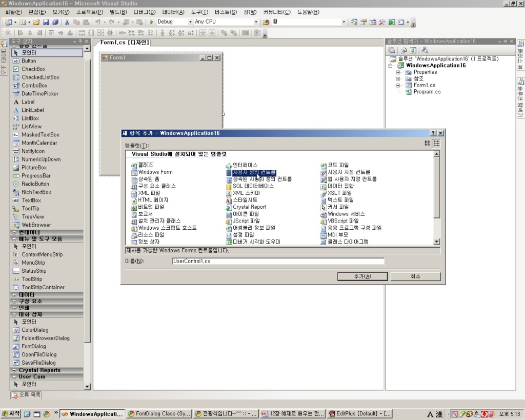Click the 추가(A) add button
This screenshot has height=420, width=525.
[x=362, y=276]
